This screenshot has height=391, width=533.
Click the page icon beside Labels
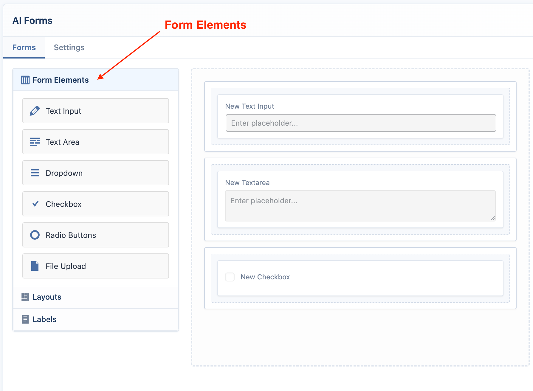tap(25, 319)
